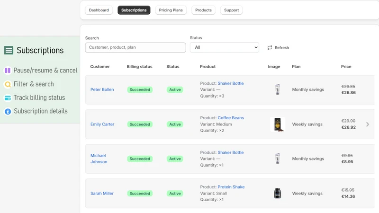Click the circular refresh arrows icon
The height and width of the screenshot is (213, 379).
click(x=270, y=48)
